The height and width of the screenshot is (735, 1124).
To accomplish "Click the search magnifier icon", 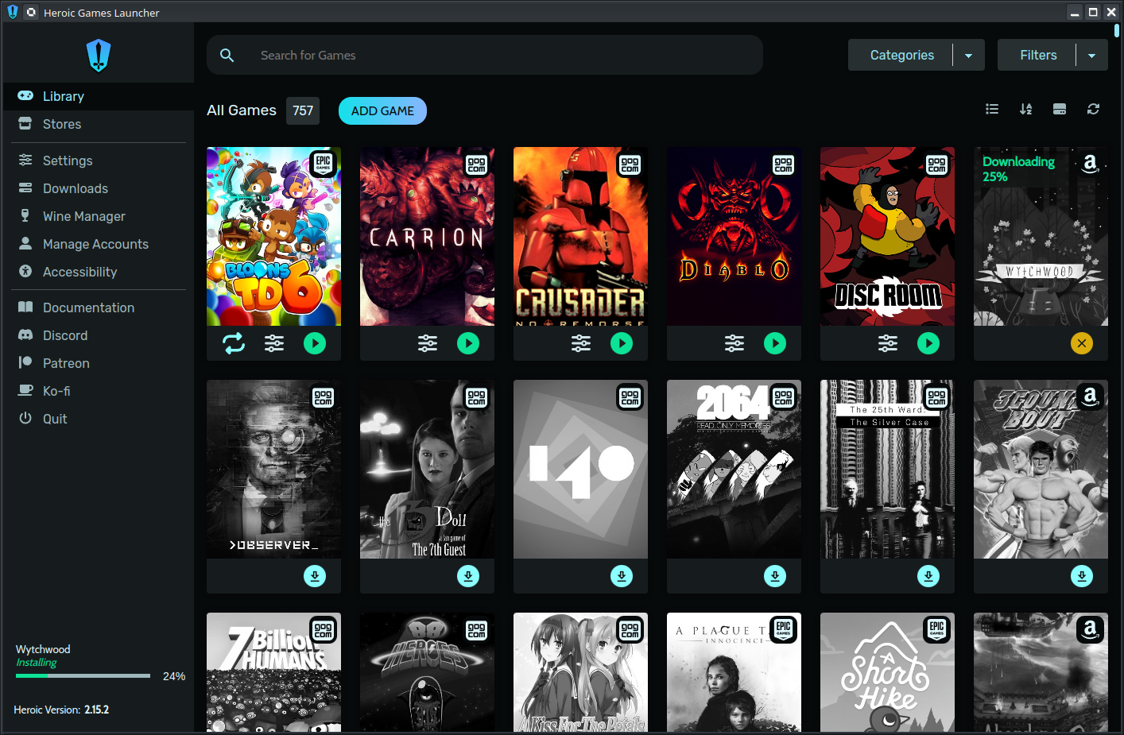I will pyautogui.click(x=227, y=55).
